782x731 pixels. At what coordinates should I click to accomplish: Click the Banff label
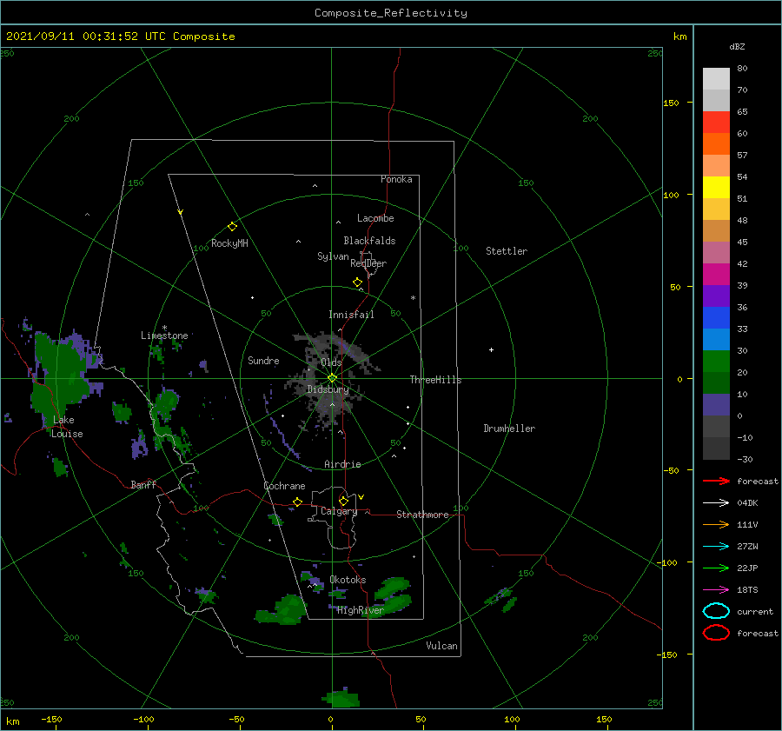(143, 485)
